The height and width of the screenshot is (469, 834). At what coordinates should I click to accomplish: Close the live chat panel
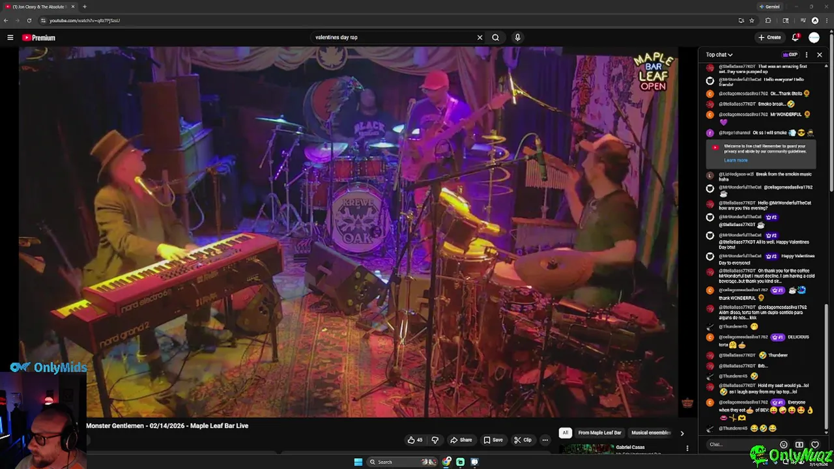(x=820, y=55)
